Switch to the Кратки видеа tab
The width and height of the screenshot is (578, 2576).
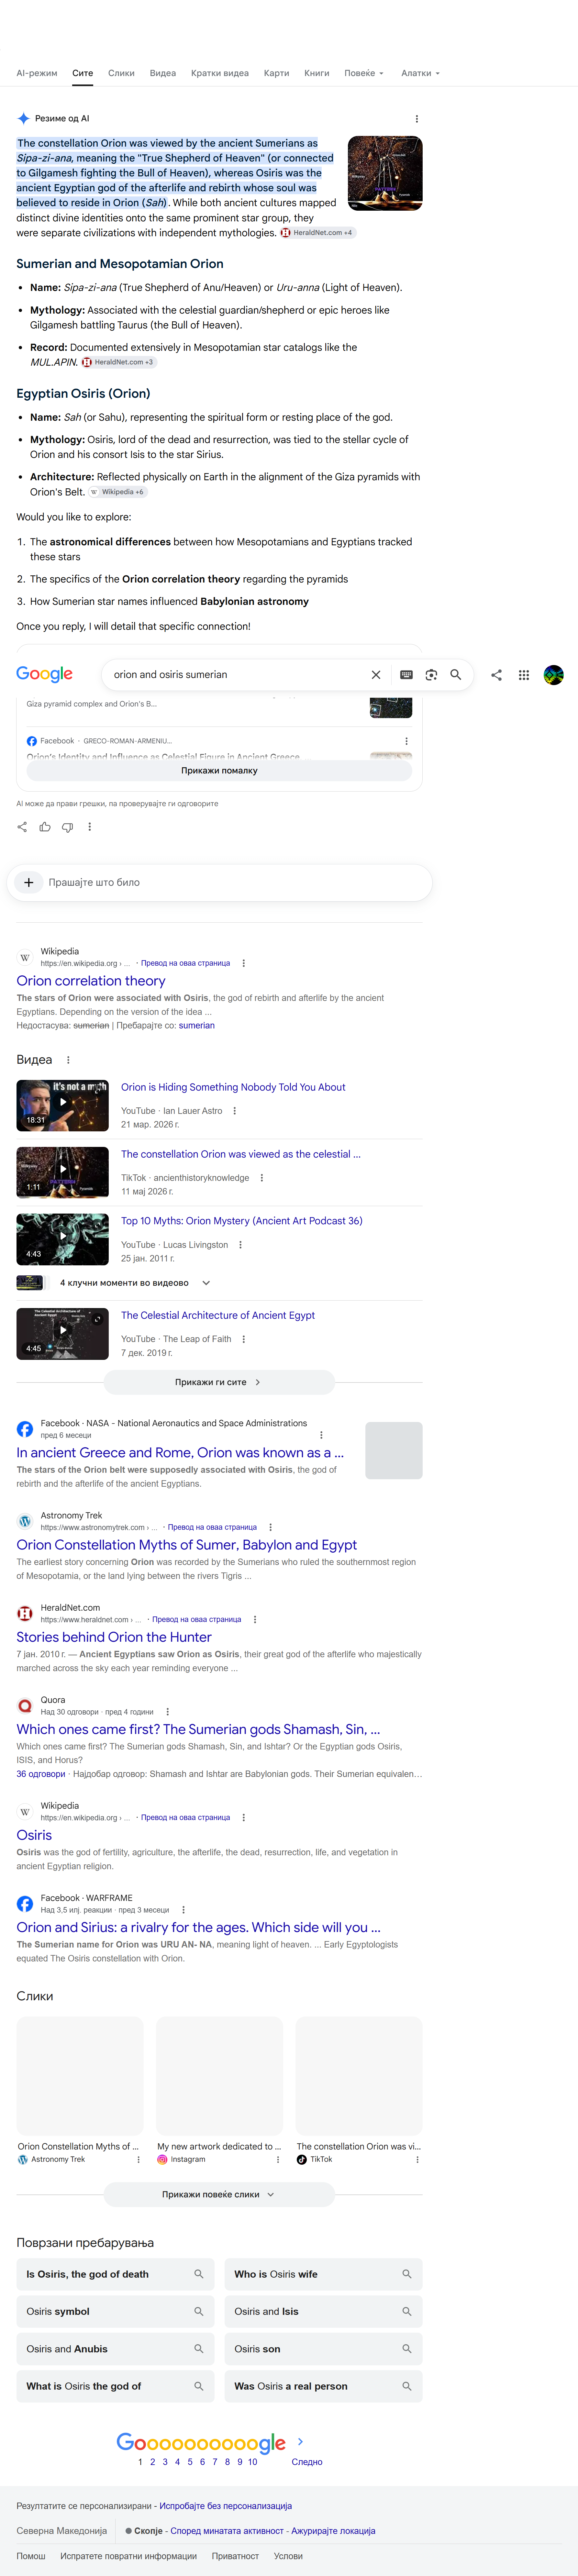pos(220,73)
